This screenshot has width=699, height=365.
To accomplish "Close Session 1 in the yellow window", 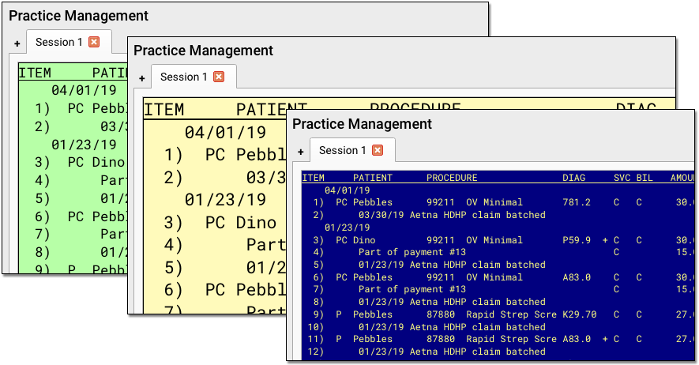I will [x=219, y=77].
